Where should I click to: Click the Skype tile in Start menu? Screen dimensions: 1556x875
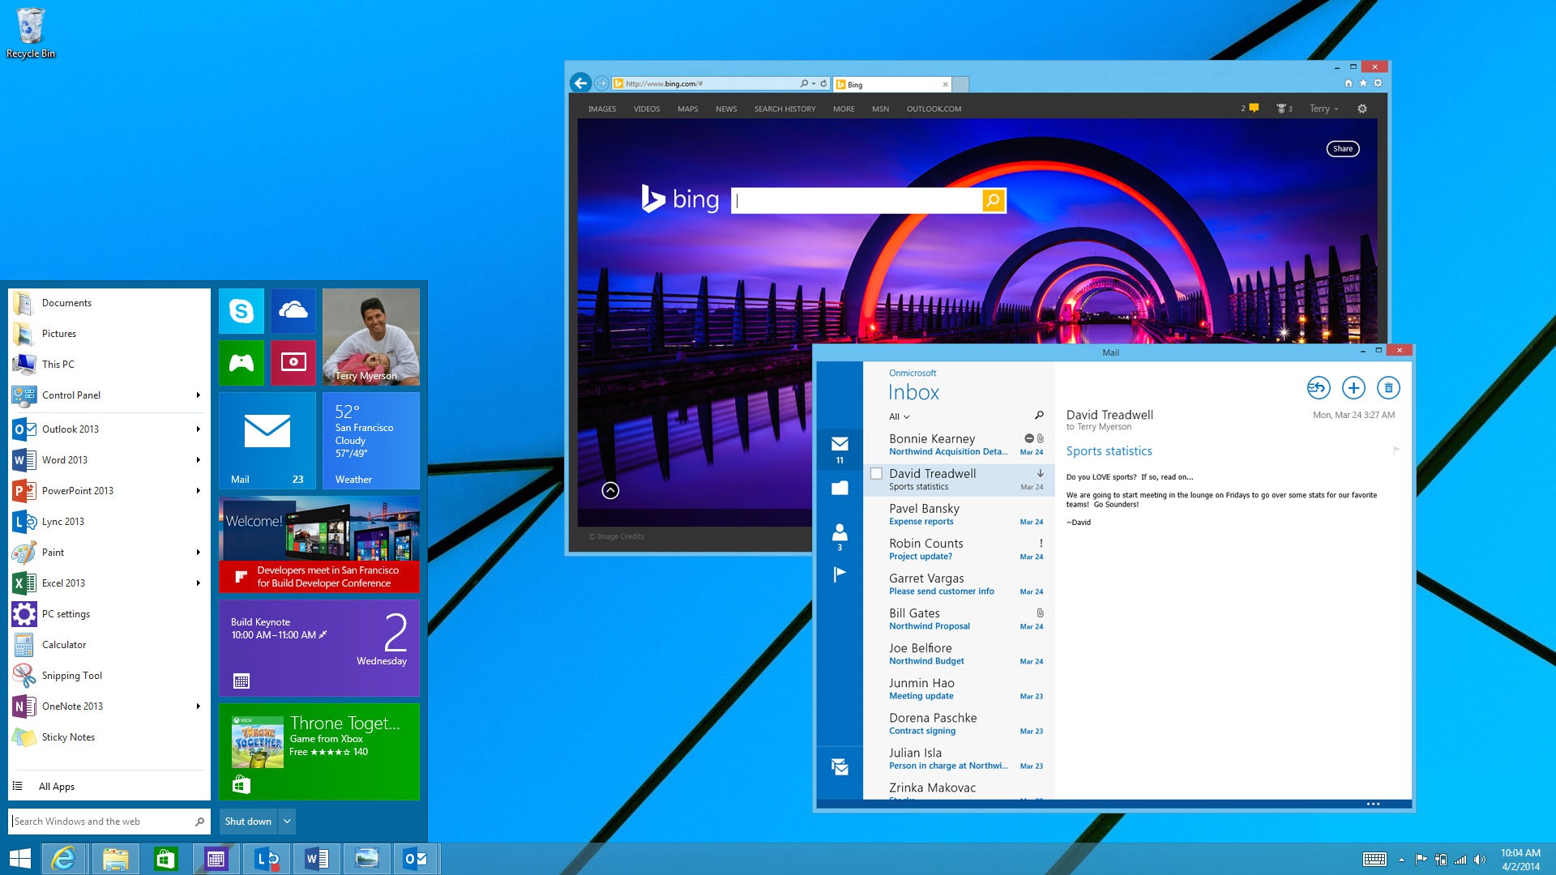(x=241, y=311)
